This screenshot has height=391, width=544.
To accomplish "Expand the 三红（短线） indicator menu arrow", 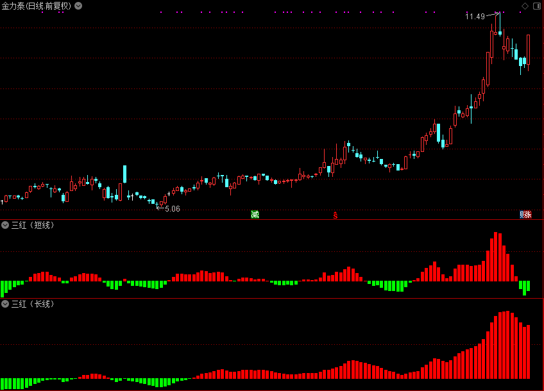I will pyautogui.click(x=5, y=226).
